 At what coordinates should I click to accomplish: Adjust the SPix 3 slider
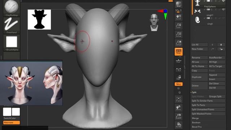(x=178, y=10)
